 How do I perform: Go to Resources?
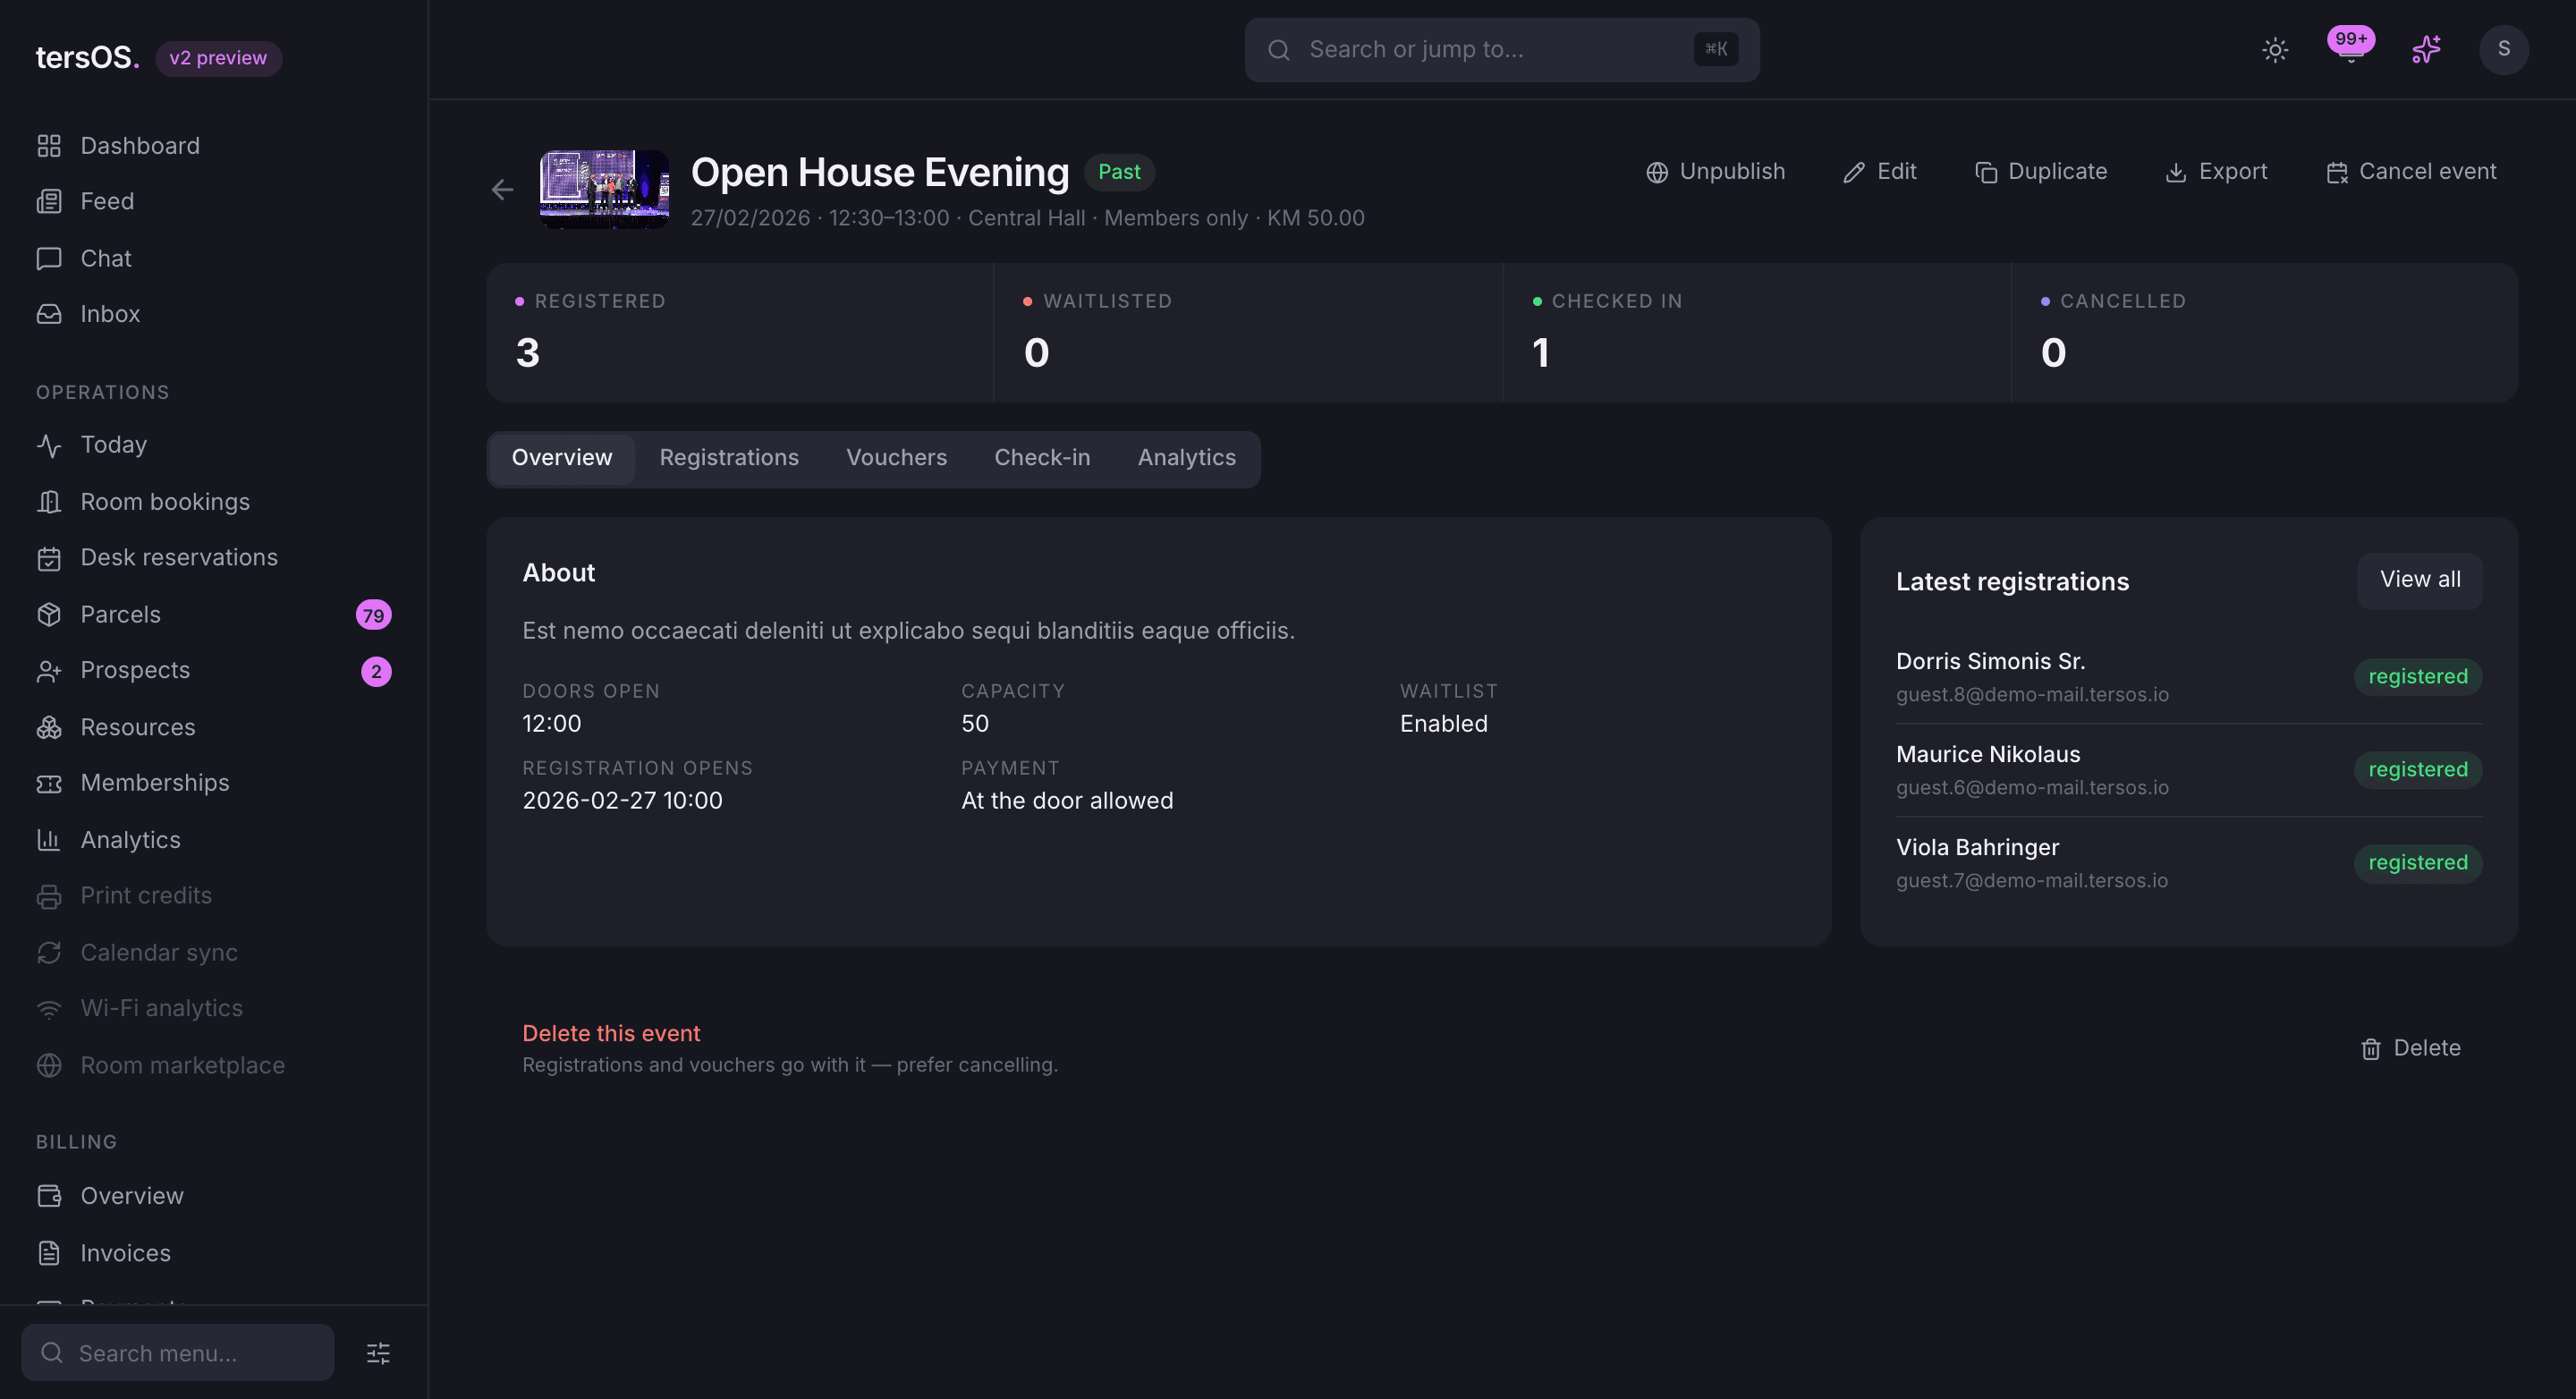(x=214, y=728)
